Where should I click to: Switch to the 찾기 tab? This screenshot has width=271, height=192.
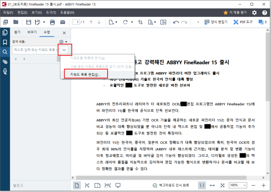(x=17, y=32)
